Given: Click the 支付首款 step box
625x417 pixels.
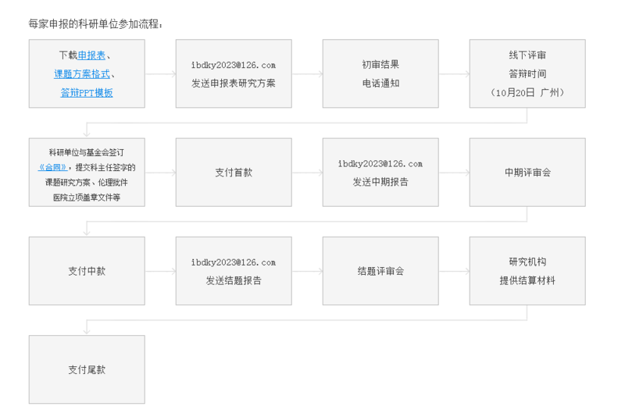Looking at the screenshot, I should (x=234, y=173).
